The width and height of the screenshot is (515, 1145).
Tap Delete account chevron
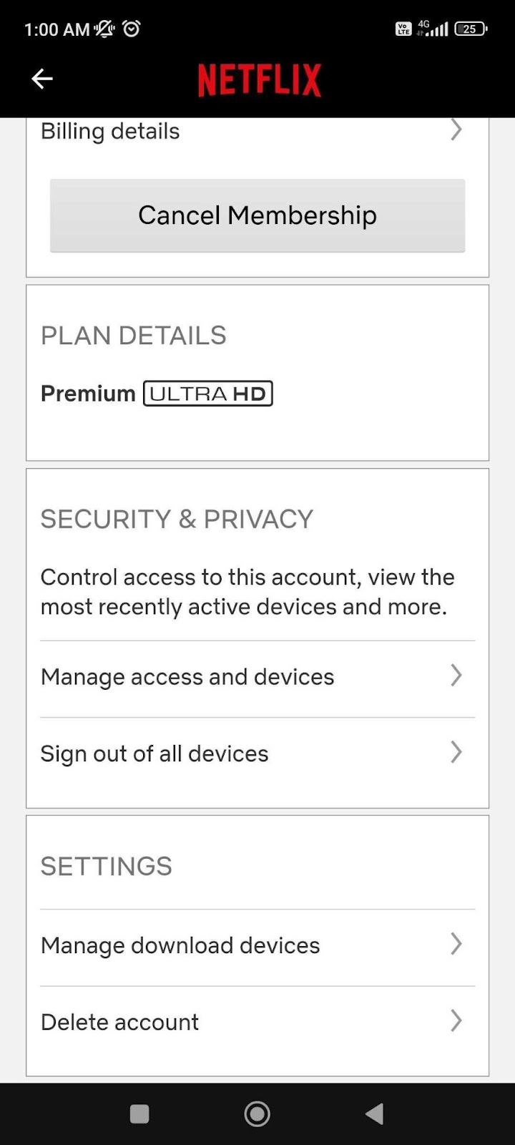pyautogui.click(x=456, y=1021)
